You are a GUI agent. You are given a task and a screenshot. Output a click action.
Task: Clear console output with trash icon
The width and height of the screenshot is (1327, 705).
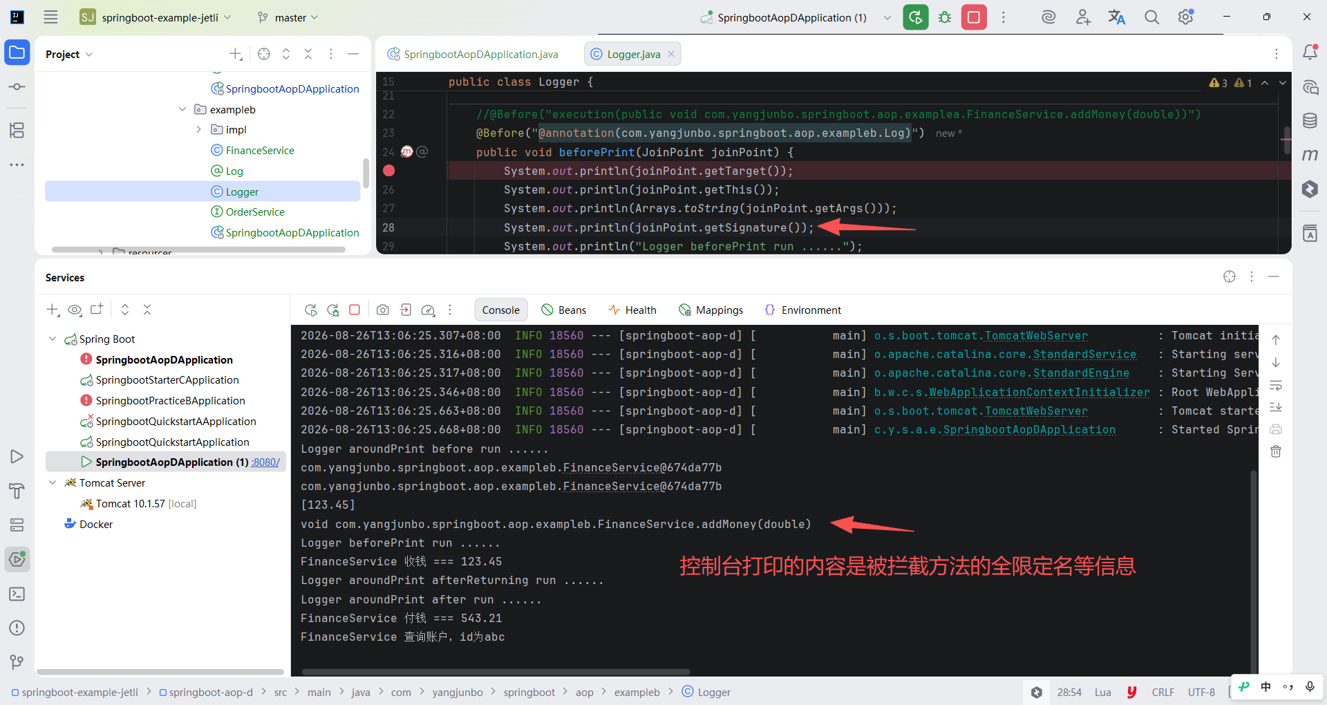[1276, 451]
